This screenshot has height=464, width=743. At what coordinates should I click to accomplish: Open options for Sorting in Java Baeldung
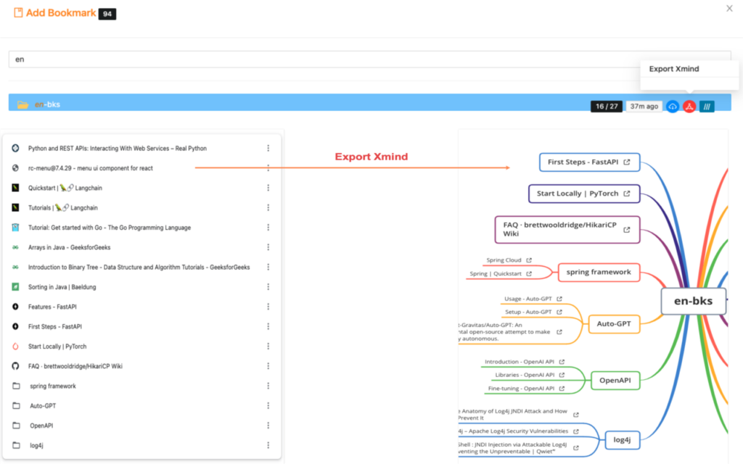coord(268,287)
